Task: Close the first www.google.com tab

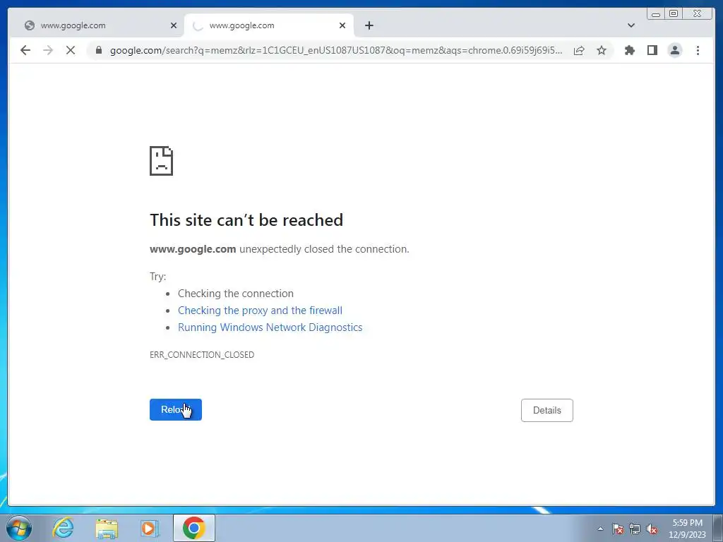Action: [174, 25]
